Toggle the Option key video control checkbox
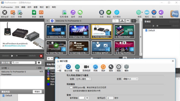The height and width of the screenshot is (101, 180). 71,88
